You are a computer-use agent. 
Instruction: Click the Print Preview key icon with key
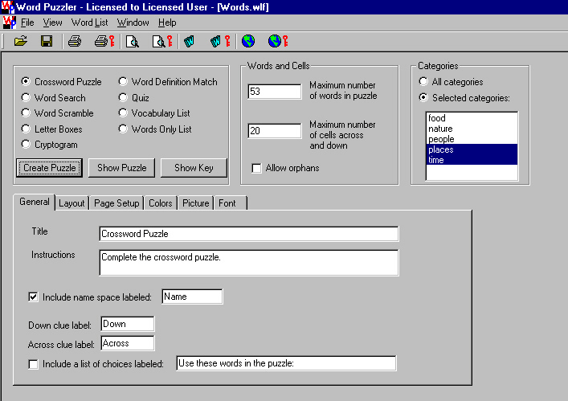click(162, 42)
